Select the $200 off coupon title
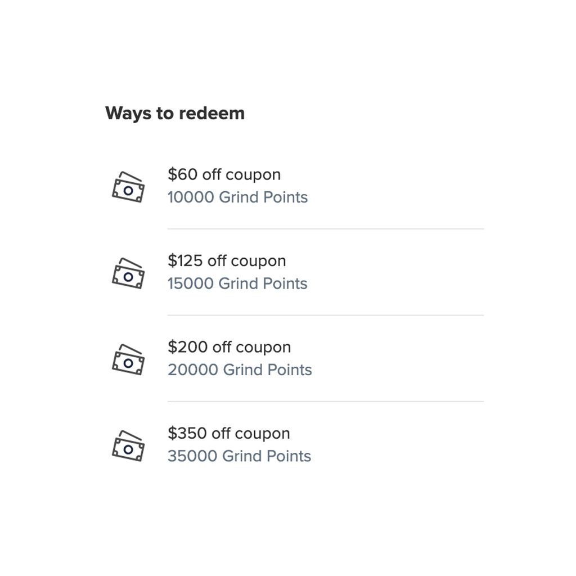Viewport: 576px width, 576px height. 229,347
